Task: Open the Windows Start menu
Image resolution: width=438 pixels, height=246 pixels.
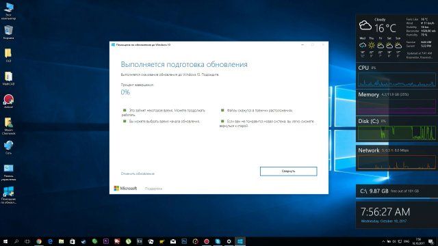Action: click(5, 241)
